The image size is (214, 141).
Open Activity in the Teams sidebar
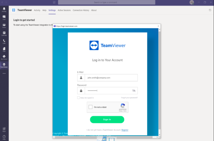4,9
